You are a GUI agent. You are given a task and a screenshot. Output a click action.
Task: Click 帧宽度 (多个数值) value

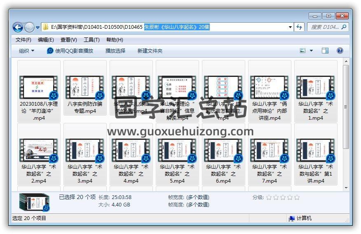click(x=197, y=197)
